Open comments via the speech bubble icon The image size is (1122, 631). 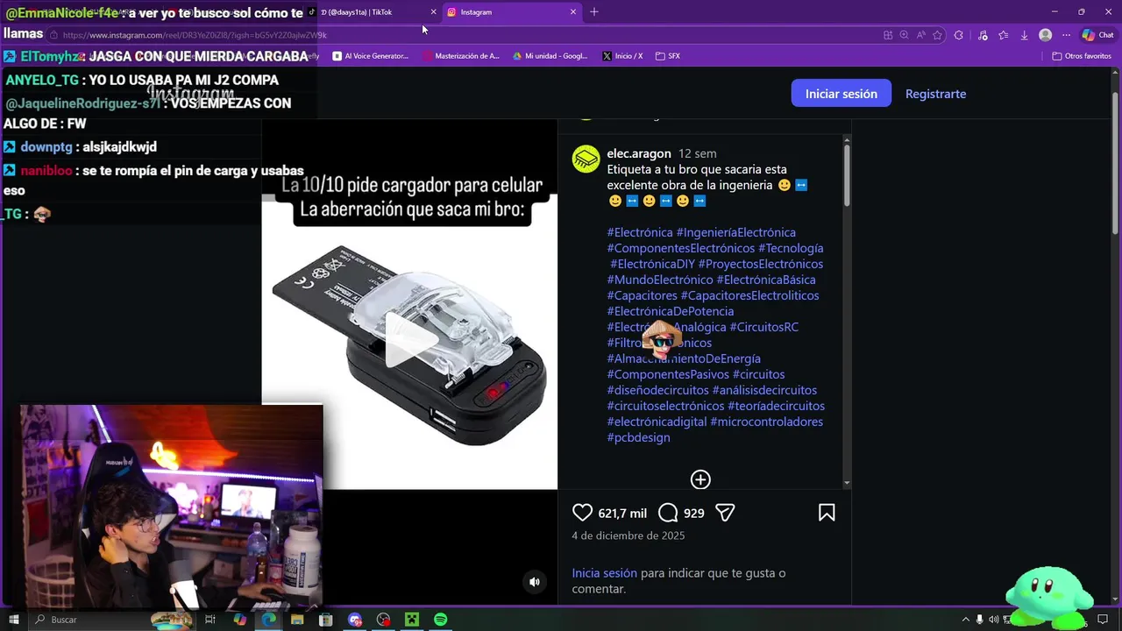tap(668, 513)
